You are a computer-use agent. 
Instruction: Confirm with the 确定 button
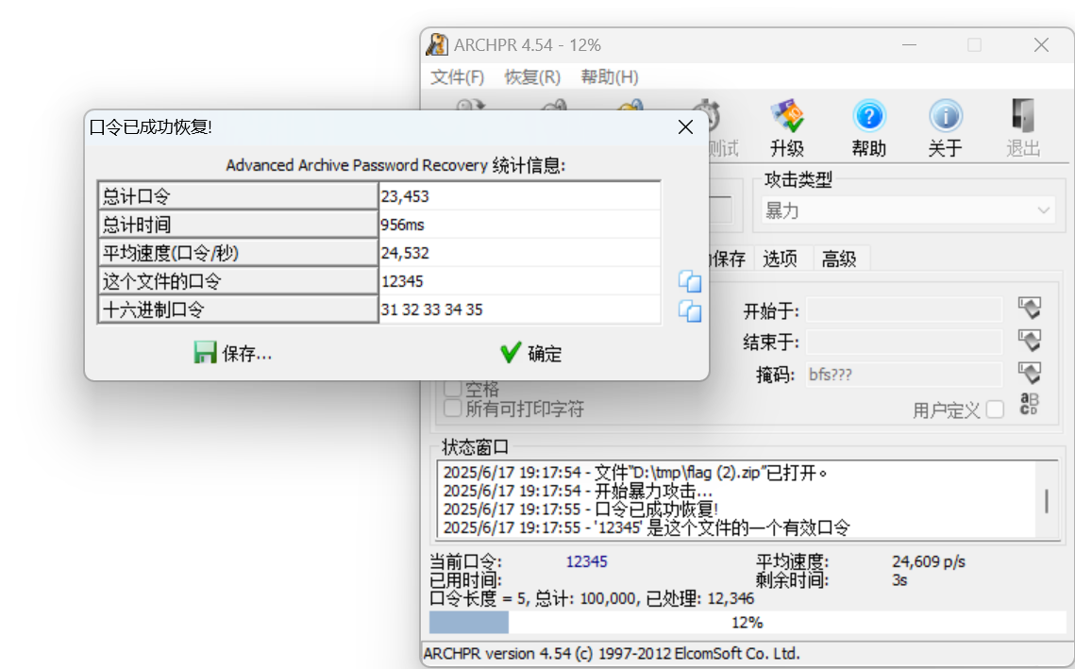point(530,353)
